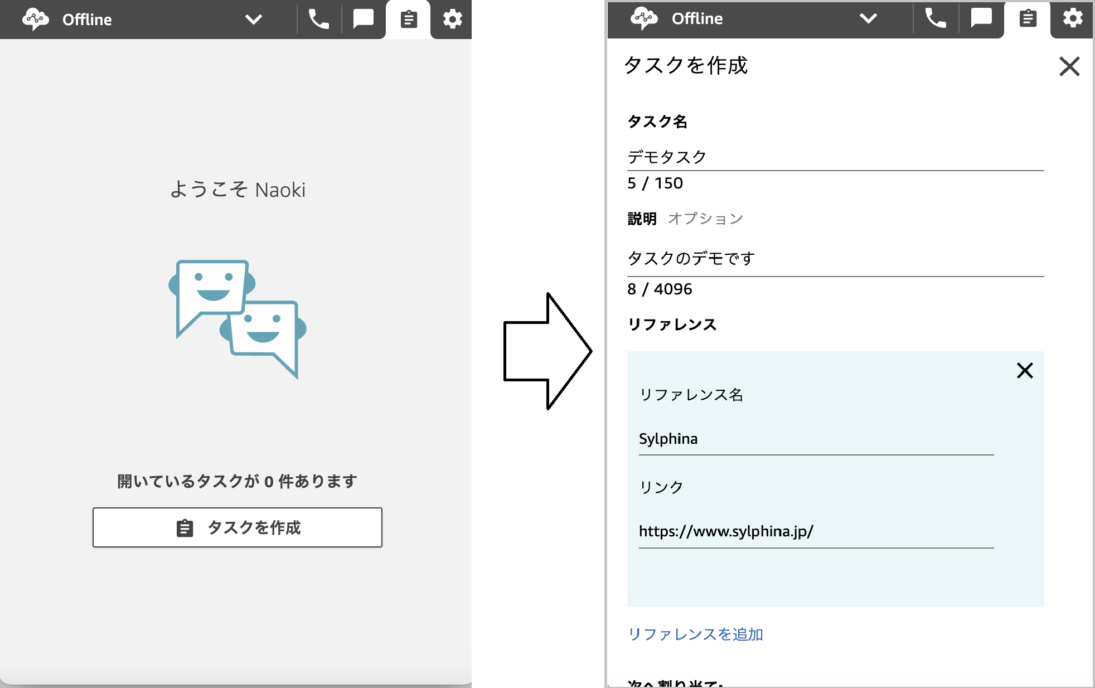Expand the Offline status dropdown in right panel
This screenshot has height=688, width=1095.
coord(868,18)
